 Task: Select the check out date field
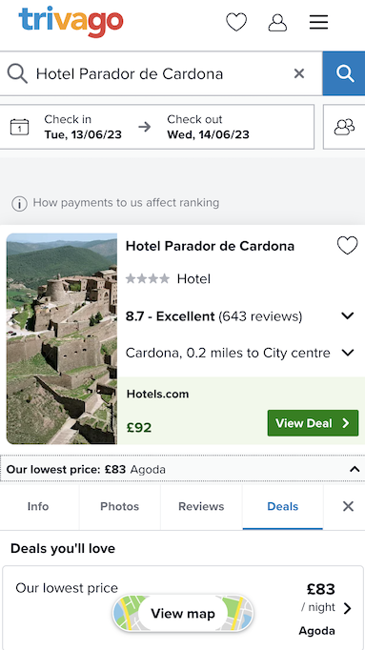click(x=208, y=127)
